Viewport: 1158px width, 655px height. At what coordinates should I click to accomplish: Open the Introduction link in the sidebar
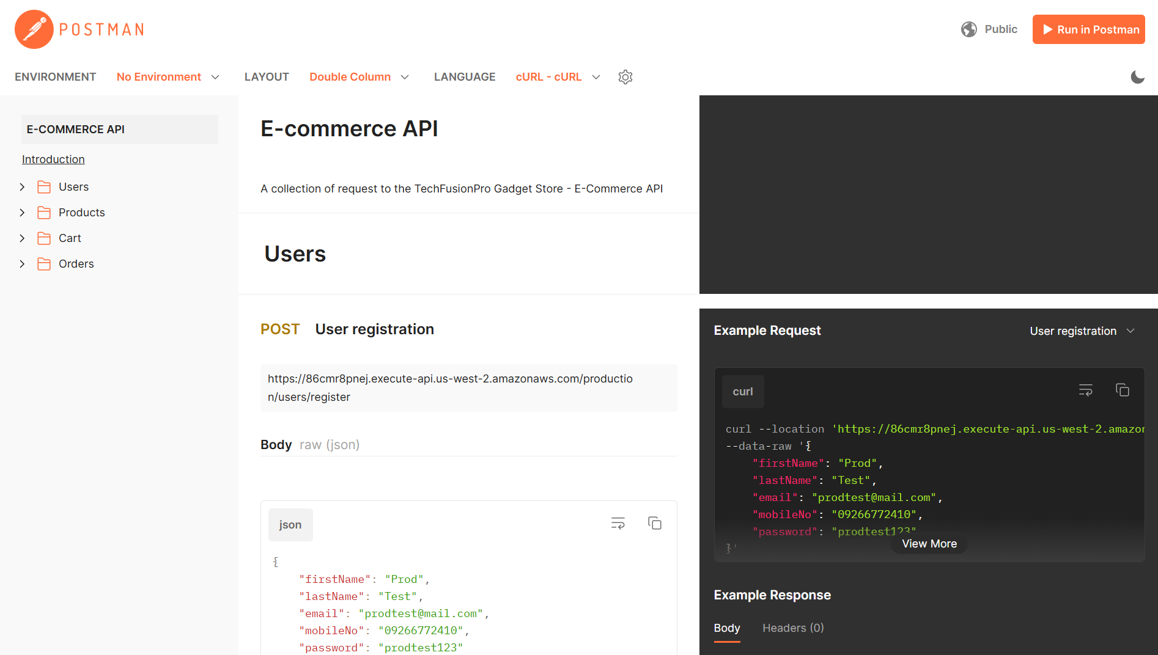[53, 159]
